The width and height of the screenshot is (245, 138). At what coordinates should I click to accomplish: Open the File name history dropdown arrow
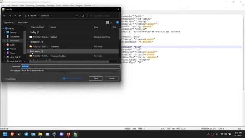(x=119, y=66)
